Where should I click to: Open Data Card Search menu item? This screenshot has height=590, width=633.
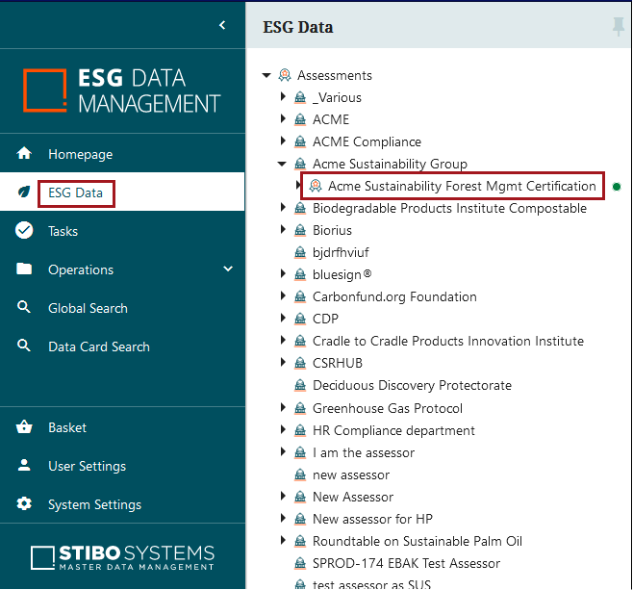(x=99, y=346)
